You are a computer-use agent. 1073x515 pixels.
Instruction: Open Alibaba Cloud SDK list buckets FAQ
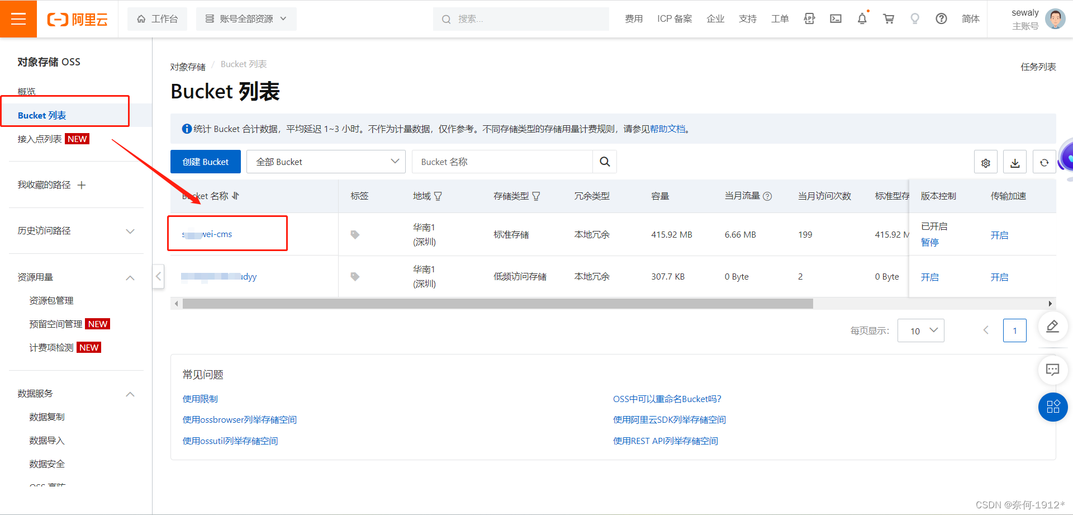click(670, 420)
